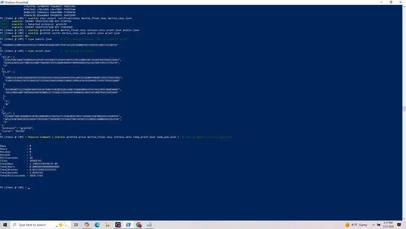Click the sparkle icon in the search box

click(x=63, y=225)
